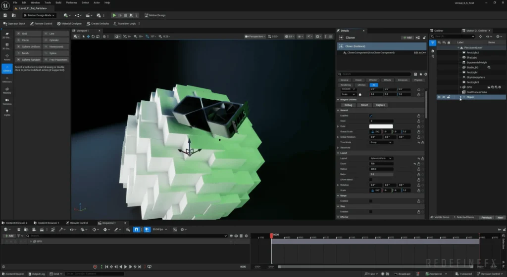Click Sphere Uniform cloner button

pyautogui.click(x=28, y=46)
